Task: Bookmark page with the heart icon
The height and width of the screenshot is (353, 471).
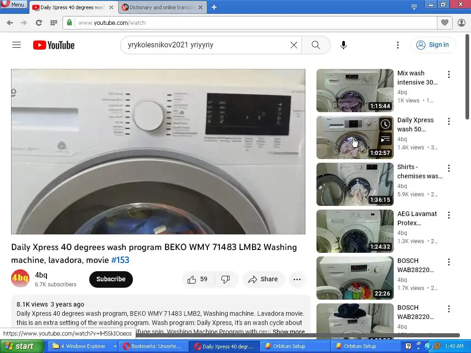Action: pyautogui.click(x=445, y=23)
